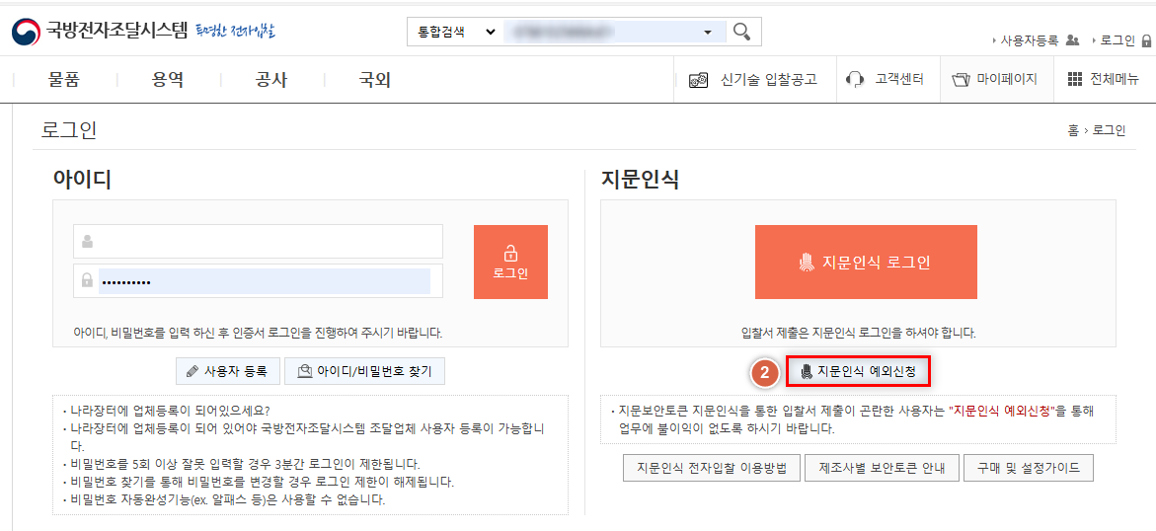Click 지문인식 전자입찰 이용방법 button

pyautogui.click(x=711, y=468)
